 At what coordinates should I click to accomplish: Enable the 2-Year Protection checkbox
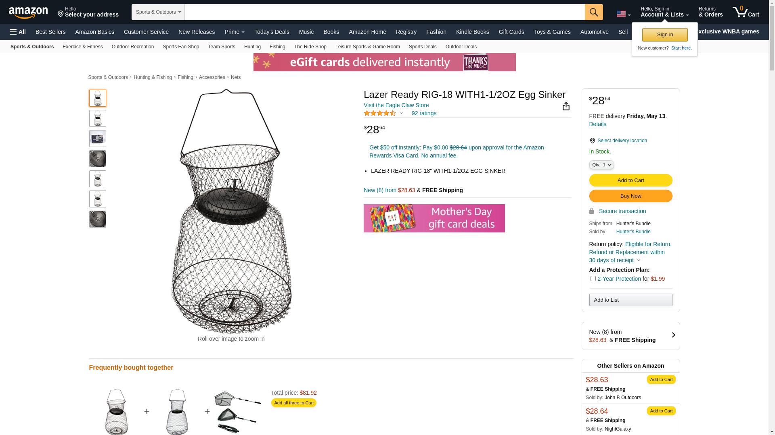593,279
